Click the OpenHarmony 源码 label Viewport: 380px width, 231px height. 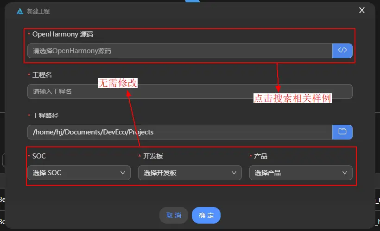pos(63,34)
